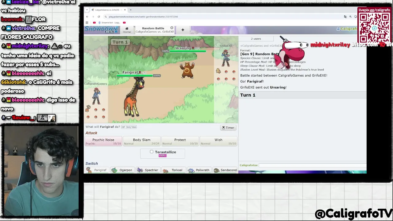The image size is (393, 221).
Task: Click the GrifoEXE trainer sprite
Action: point(226,58)
